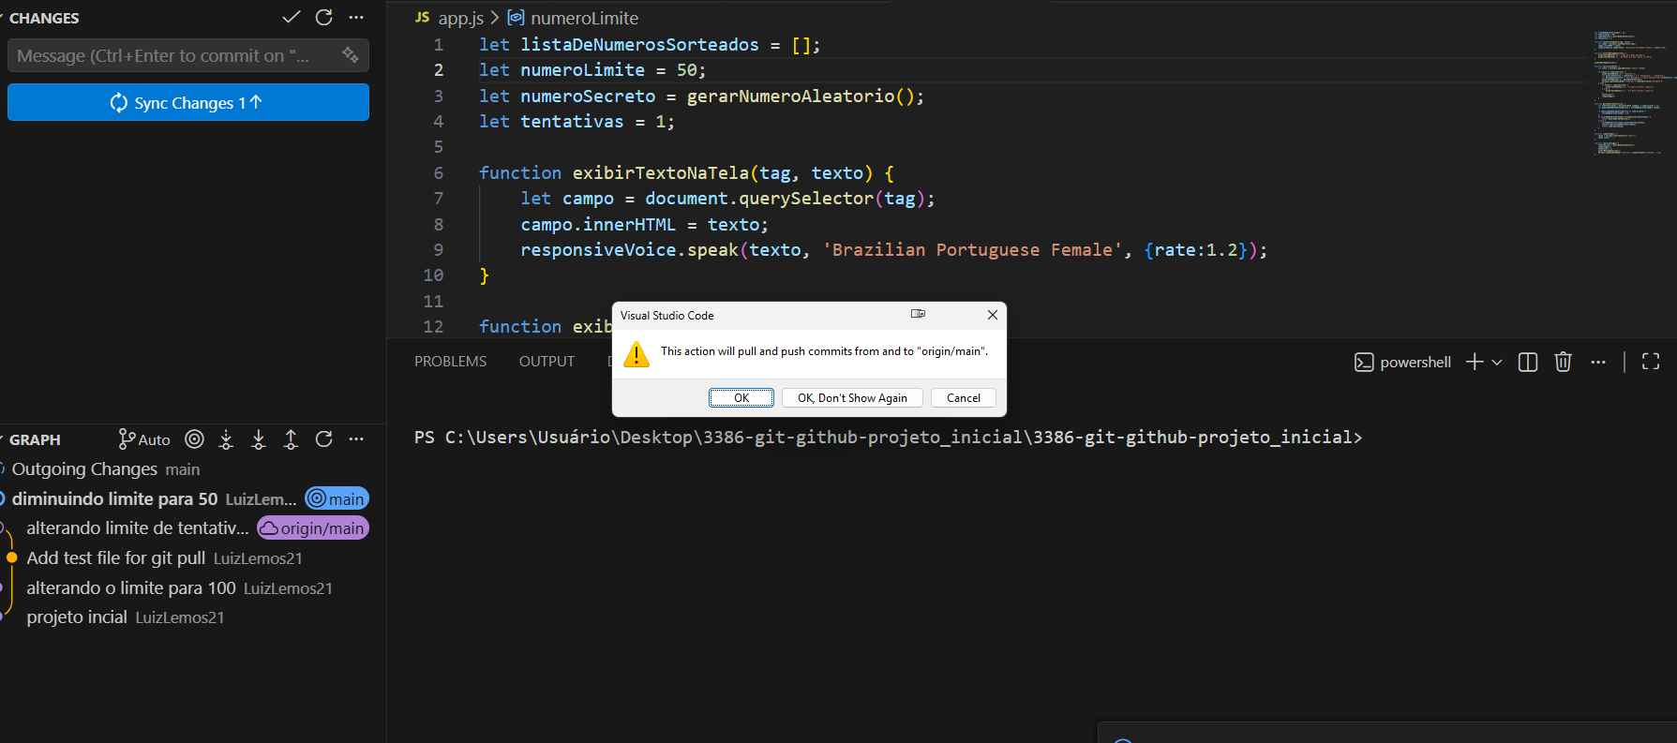Click 'innerHTML' on line 8
This screenshot has height=743, width=1677.
629,224
